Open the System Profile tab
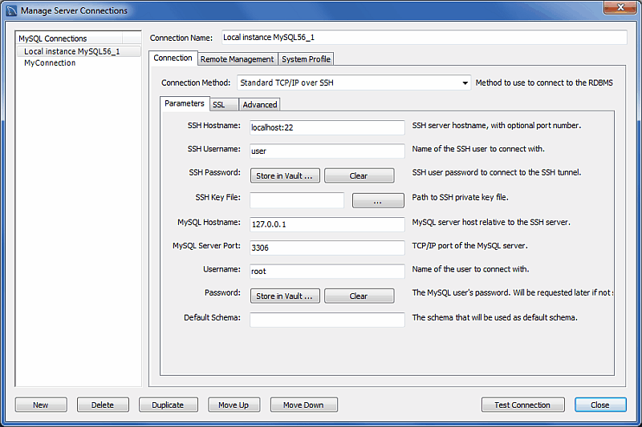The width and height of the screenshot is (642, 427). click(306, 59)
